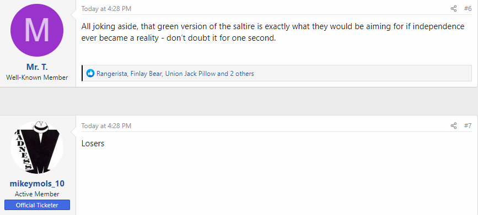478x215 pixels.
Task: Click the Official Ticketer badge
Action: (x=37, y=205)
